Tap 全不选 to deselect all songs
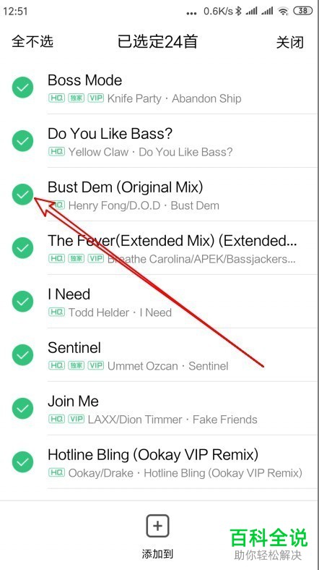Viewport: 319px width, 570px height. coord(32,41)
